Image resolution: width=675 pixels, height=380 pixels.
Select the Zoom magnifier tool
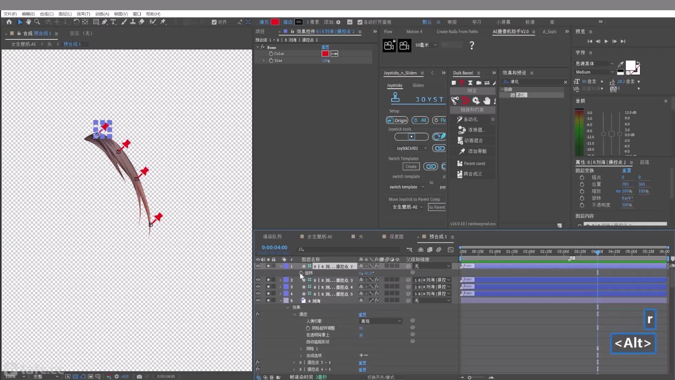click(x=37, y=22)
